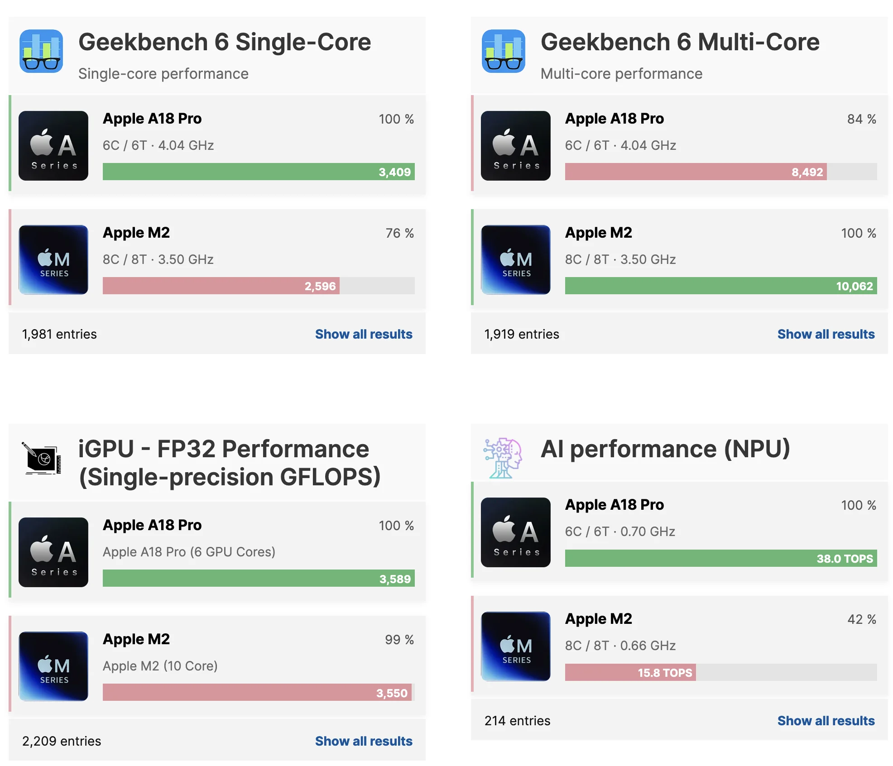Click the A Series chip icon in Multi-Core
Screen dimensions: 893x766
pyautogui.click(x=515, y=146)
